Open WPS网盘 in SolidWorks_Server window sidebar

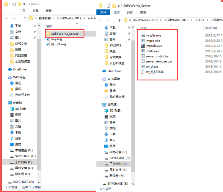click(x=111, y=79)
